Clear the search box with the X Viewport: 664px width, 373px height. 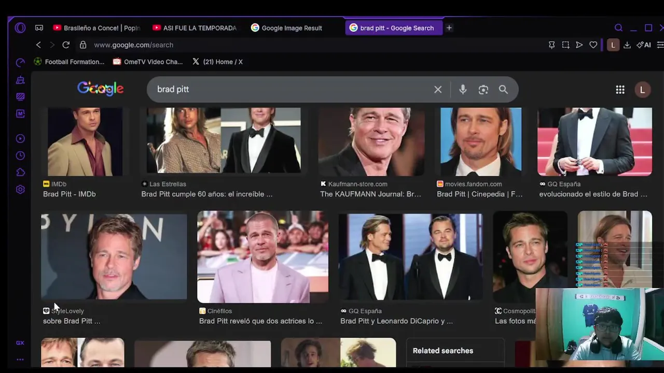tap(438, 90)
